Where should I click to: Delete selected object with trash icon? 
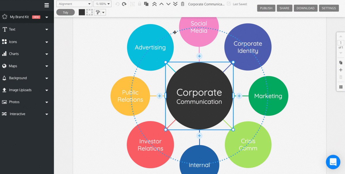[183, 4]
